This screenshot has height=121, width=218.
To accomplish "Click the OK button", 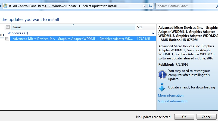I will click(x=184, y=117).
